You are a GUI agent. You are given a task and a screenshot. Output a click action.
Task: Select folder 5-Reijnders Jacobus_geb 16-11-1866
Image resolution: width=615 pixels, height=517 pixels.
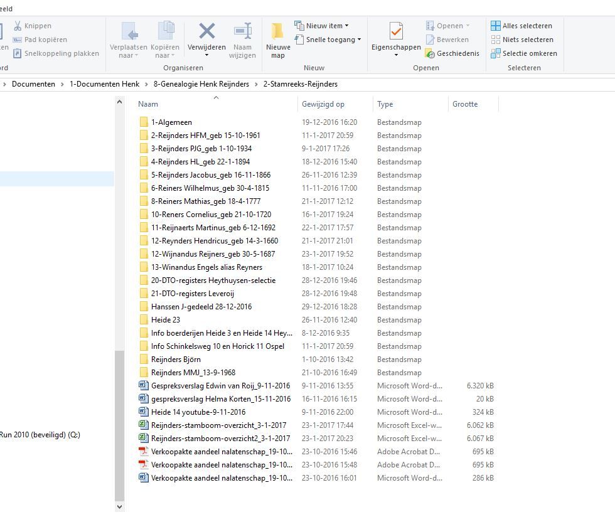(x=211, y=175)
